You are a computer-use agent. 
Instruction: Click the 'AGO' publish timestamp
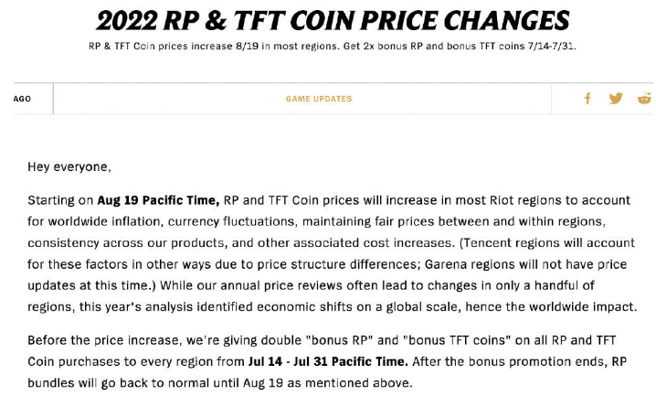pyautogui.click(x=22, y=99)
